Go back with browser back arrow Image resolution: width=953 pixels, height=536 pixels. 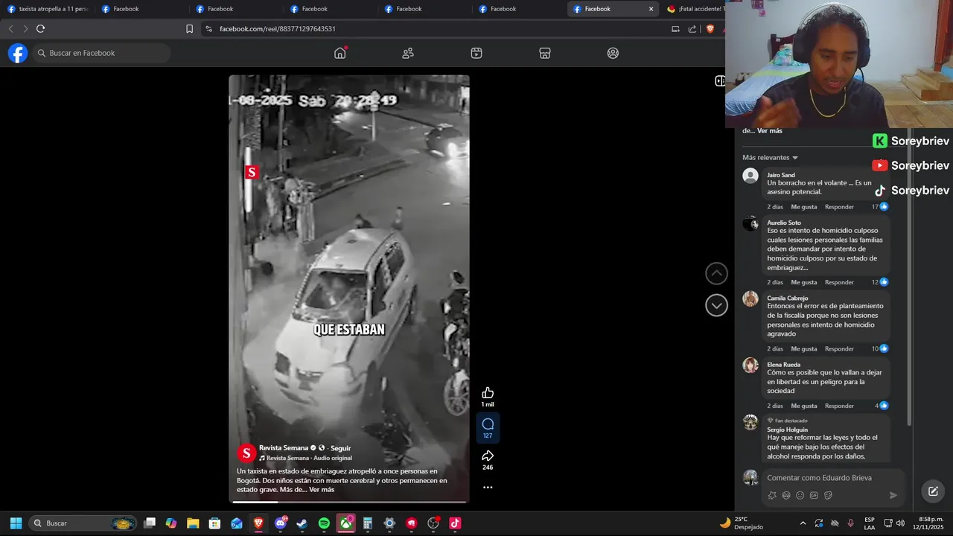click(x=10, y=29)
